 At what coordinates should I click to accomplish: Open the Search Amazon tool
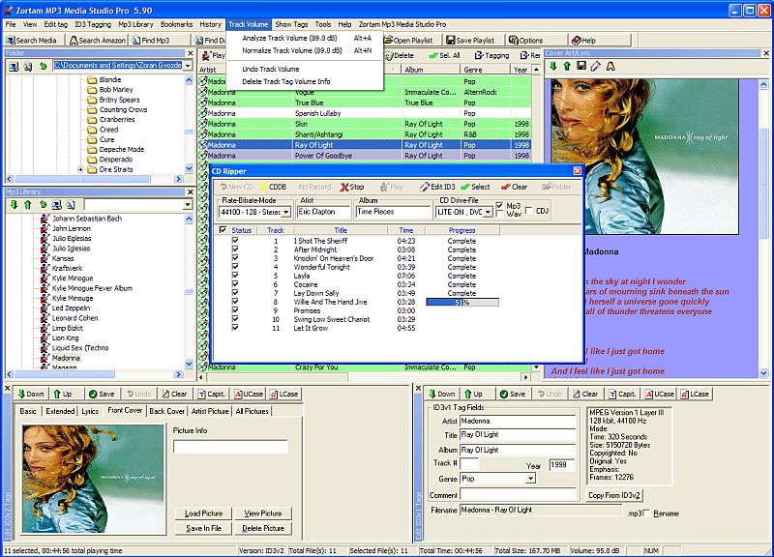(98, 41)
